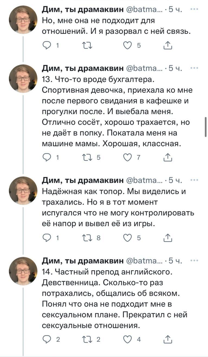This screenshot has height=357, width=208.
Task: Open more options on the top tweet
Action: [x=194, y=9]
